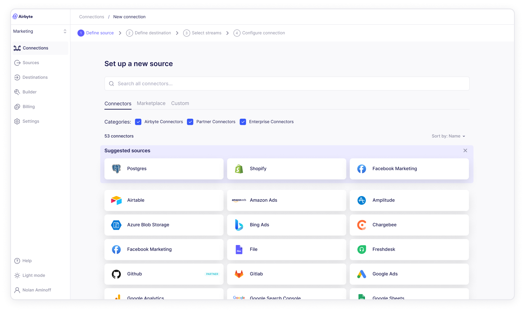Select the Amazon Ads logo
Image resolution: width=525 pixels, height=312 pixels.
point(239,200)
